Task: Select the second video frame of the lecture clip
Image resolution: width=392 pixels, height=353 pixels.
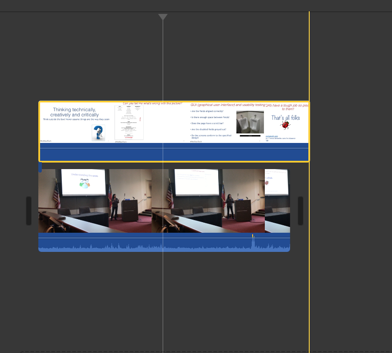Action: coord(208,201)
